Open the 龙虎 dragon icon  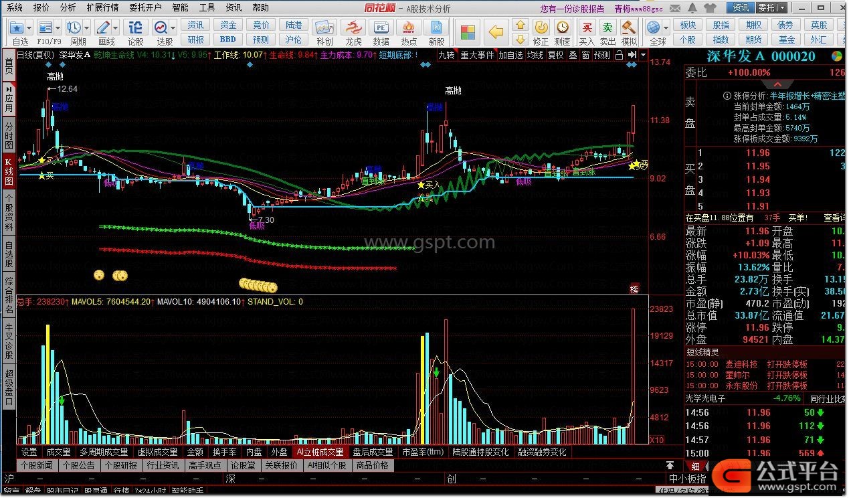(353, 28)
